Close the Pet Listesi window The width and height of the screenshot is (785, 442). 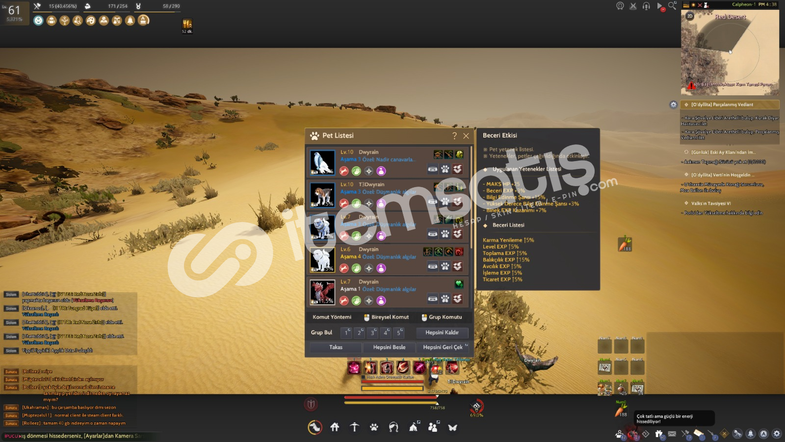coord(466,136)
